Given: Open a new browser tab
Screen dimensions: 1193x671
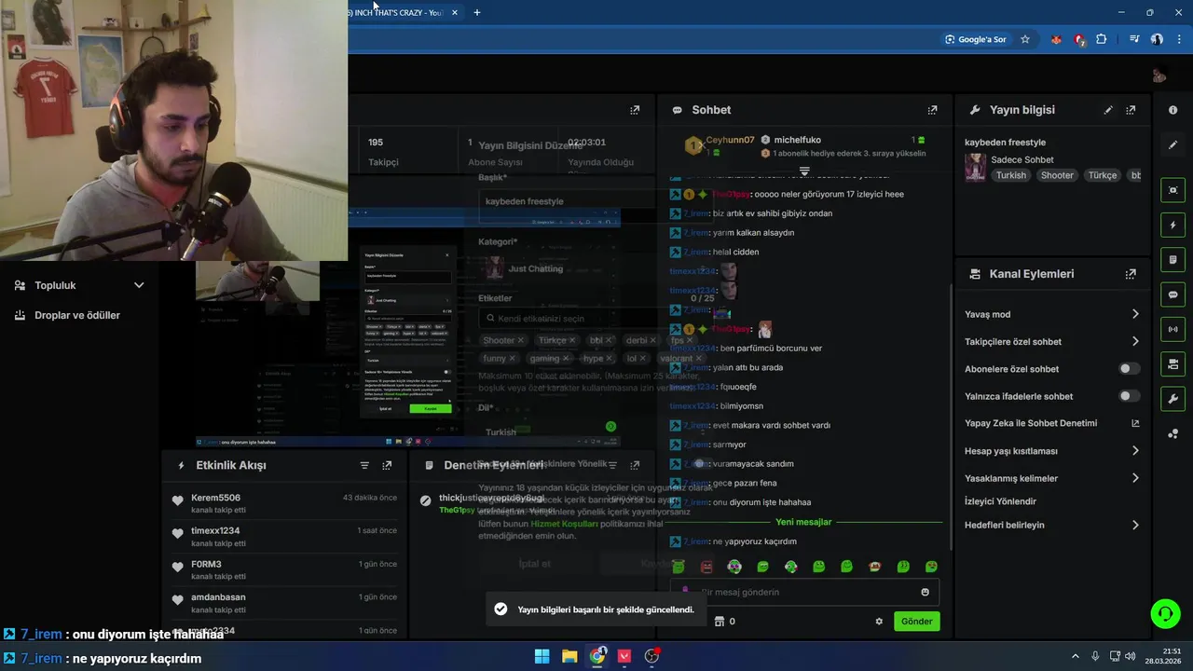Looking at the screenshot, I should (x=477, y=12).
